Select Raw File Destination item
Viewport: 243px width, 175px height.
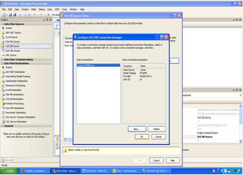15,108
